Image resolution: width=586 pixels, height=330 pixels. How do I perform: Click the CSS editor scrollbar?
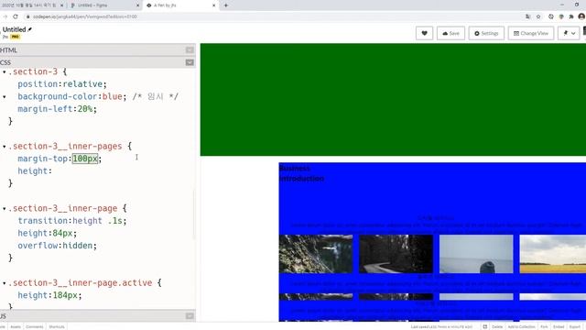click(x=194, y=214)
